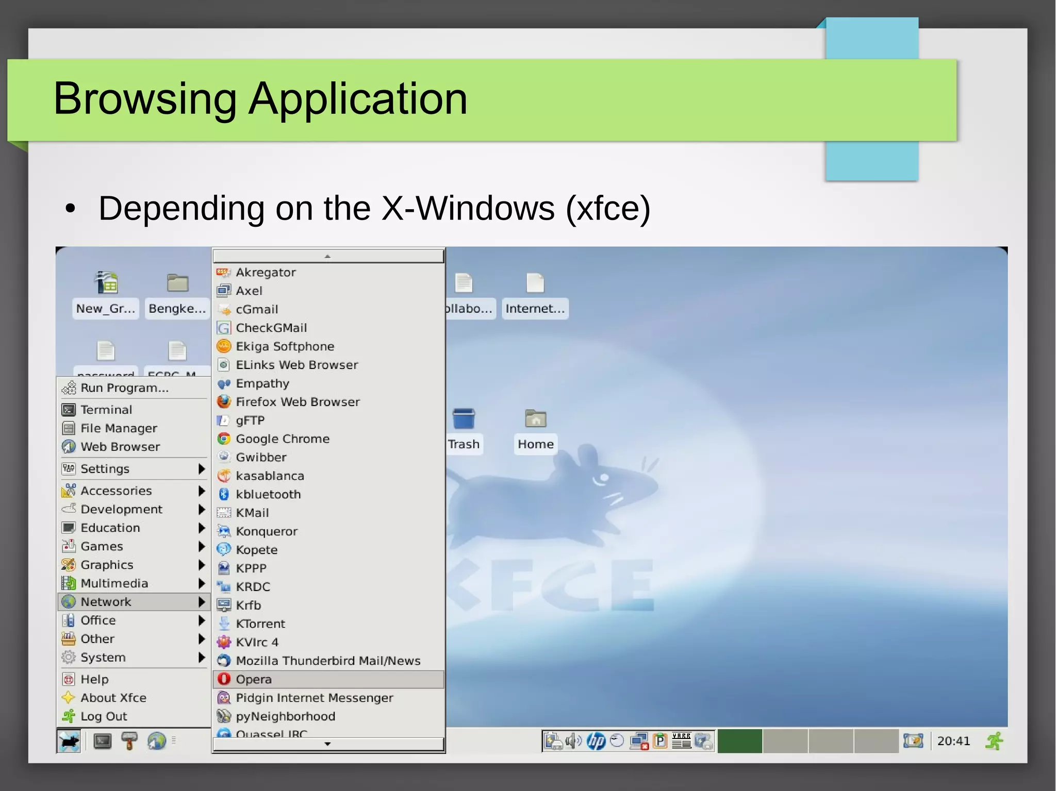
Task: Expand the Accessories submenu
Action: [x=134, y=491]
